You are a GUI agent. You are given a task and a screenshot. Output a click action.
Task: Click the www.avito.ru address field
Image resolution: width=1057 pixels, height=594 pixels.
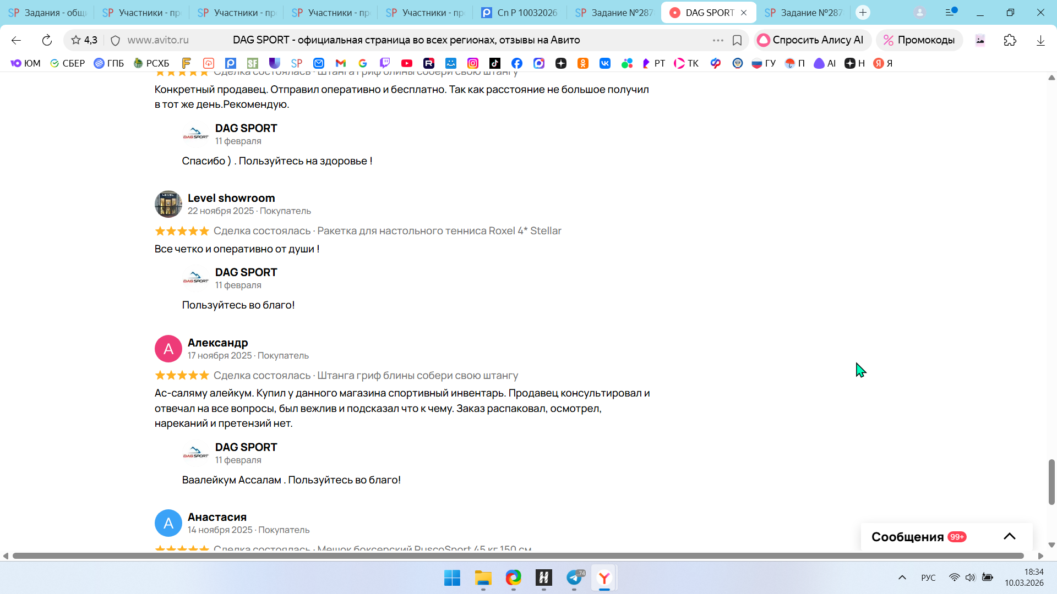158,40
